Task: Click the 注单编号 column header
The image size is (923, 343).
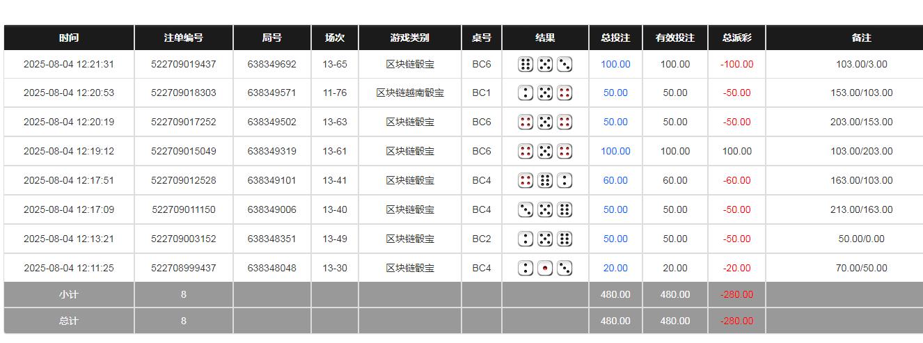Action: tap(184, 38)
